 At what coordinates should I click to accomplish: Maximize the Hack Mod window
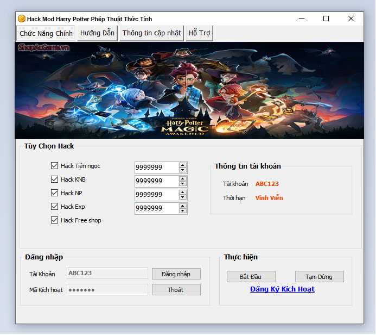[326, 18]
